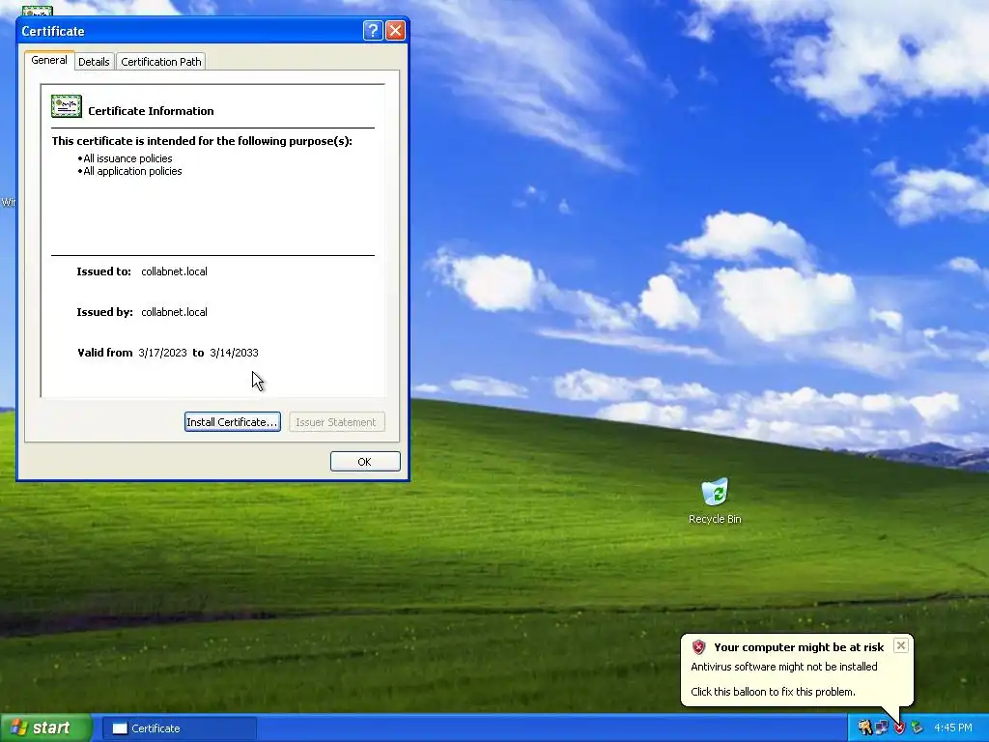The height and width of the screenshot is (742, 989).
Task: Click 'Antivirus software might not be installed' text
Action: coord(784,667)
